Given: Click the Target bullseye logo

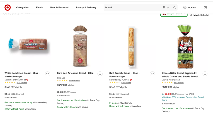Looking at the screenshot, I should (7, 7).
